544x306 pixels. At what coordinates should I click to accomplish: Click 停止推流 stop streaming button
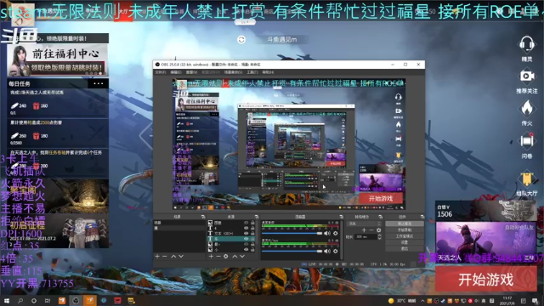405,224
